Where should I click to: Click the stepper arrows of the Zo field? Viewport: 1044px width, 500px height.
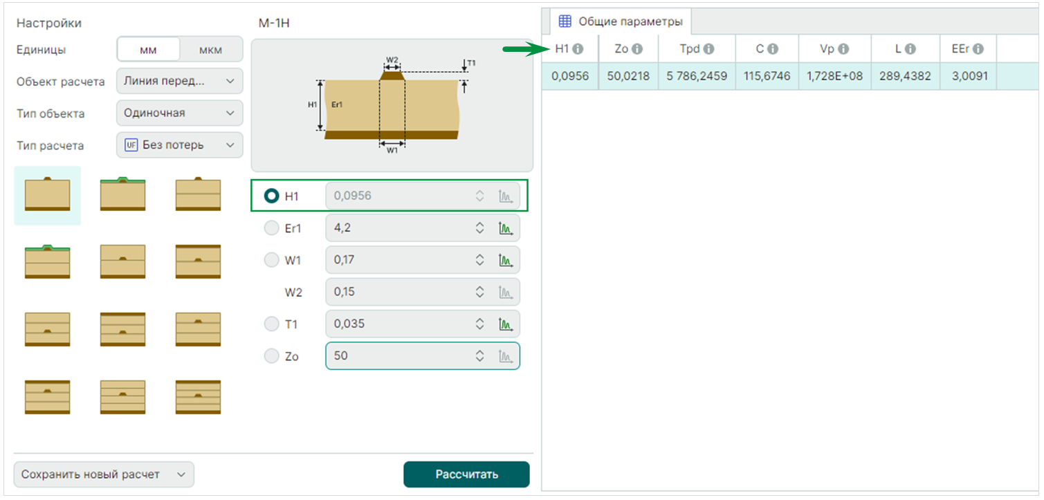click(479, 356)
